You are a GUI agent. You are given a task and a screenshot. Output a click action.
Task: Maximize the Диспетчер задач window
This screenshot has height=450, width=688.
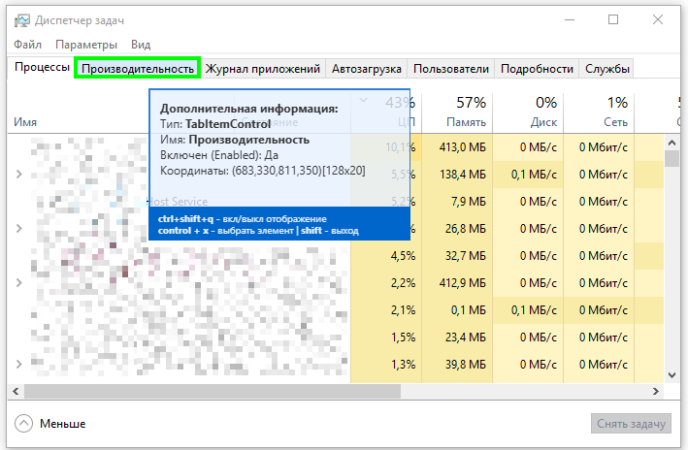tap(613, 19)
